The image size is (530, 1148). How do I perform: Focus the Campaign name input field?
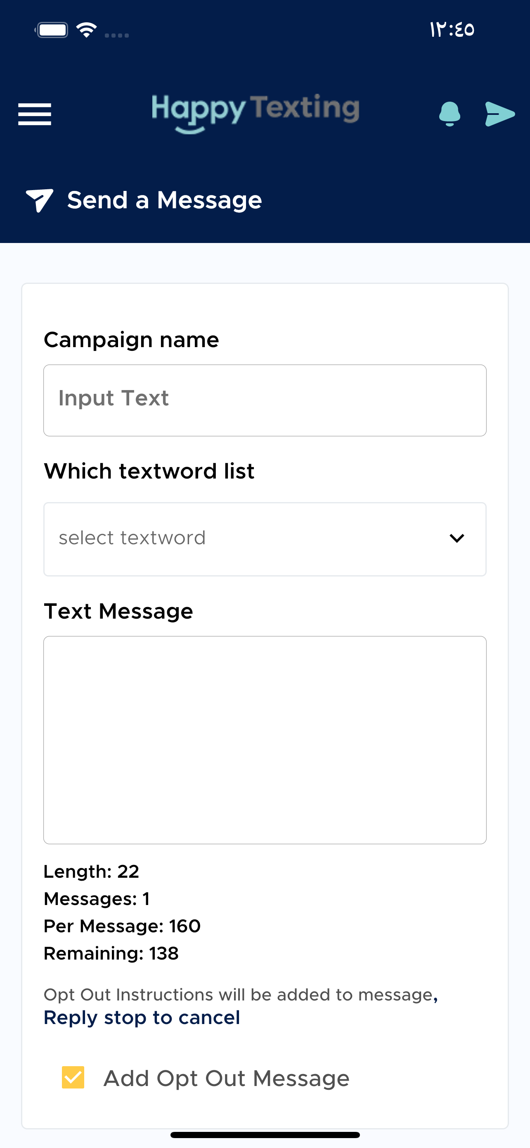pyautogui.click(x=265, y=400)
